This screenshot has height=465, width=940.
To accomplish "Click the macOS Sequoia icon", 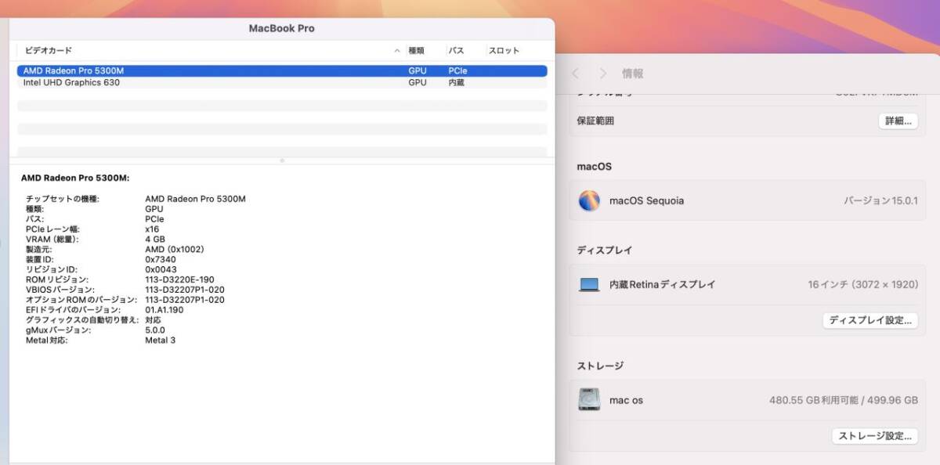I will pyautogui.click(x=589, y=200).
